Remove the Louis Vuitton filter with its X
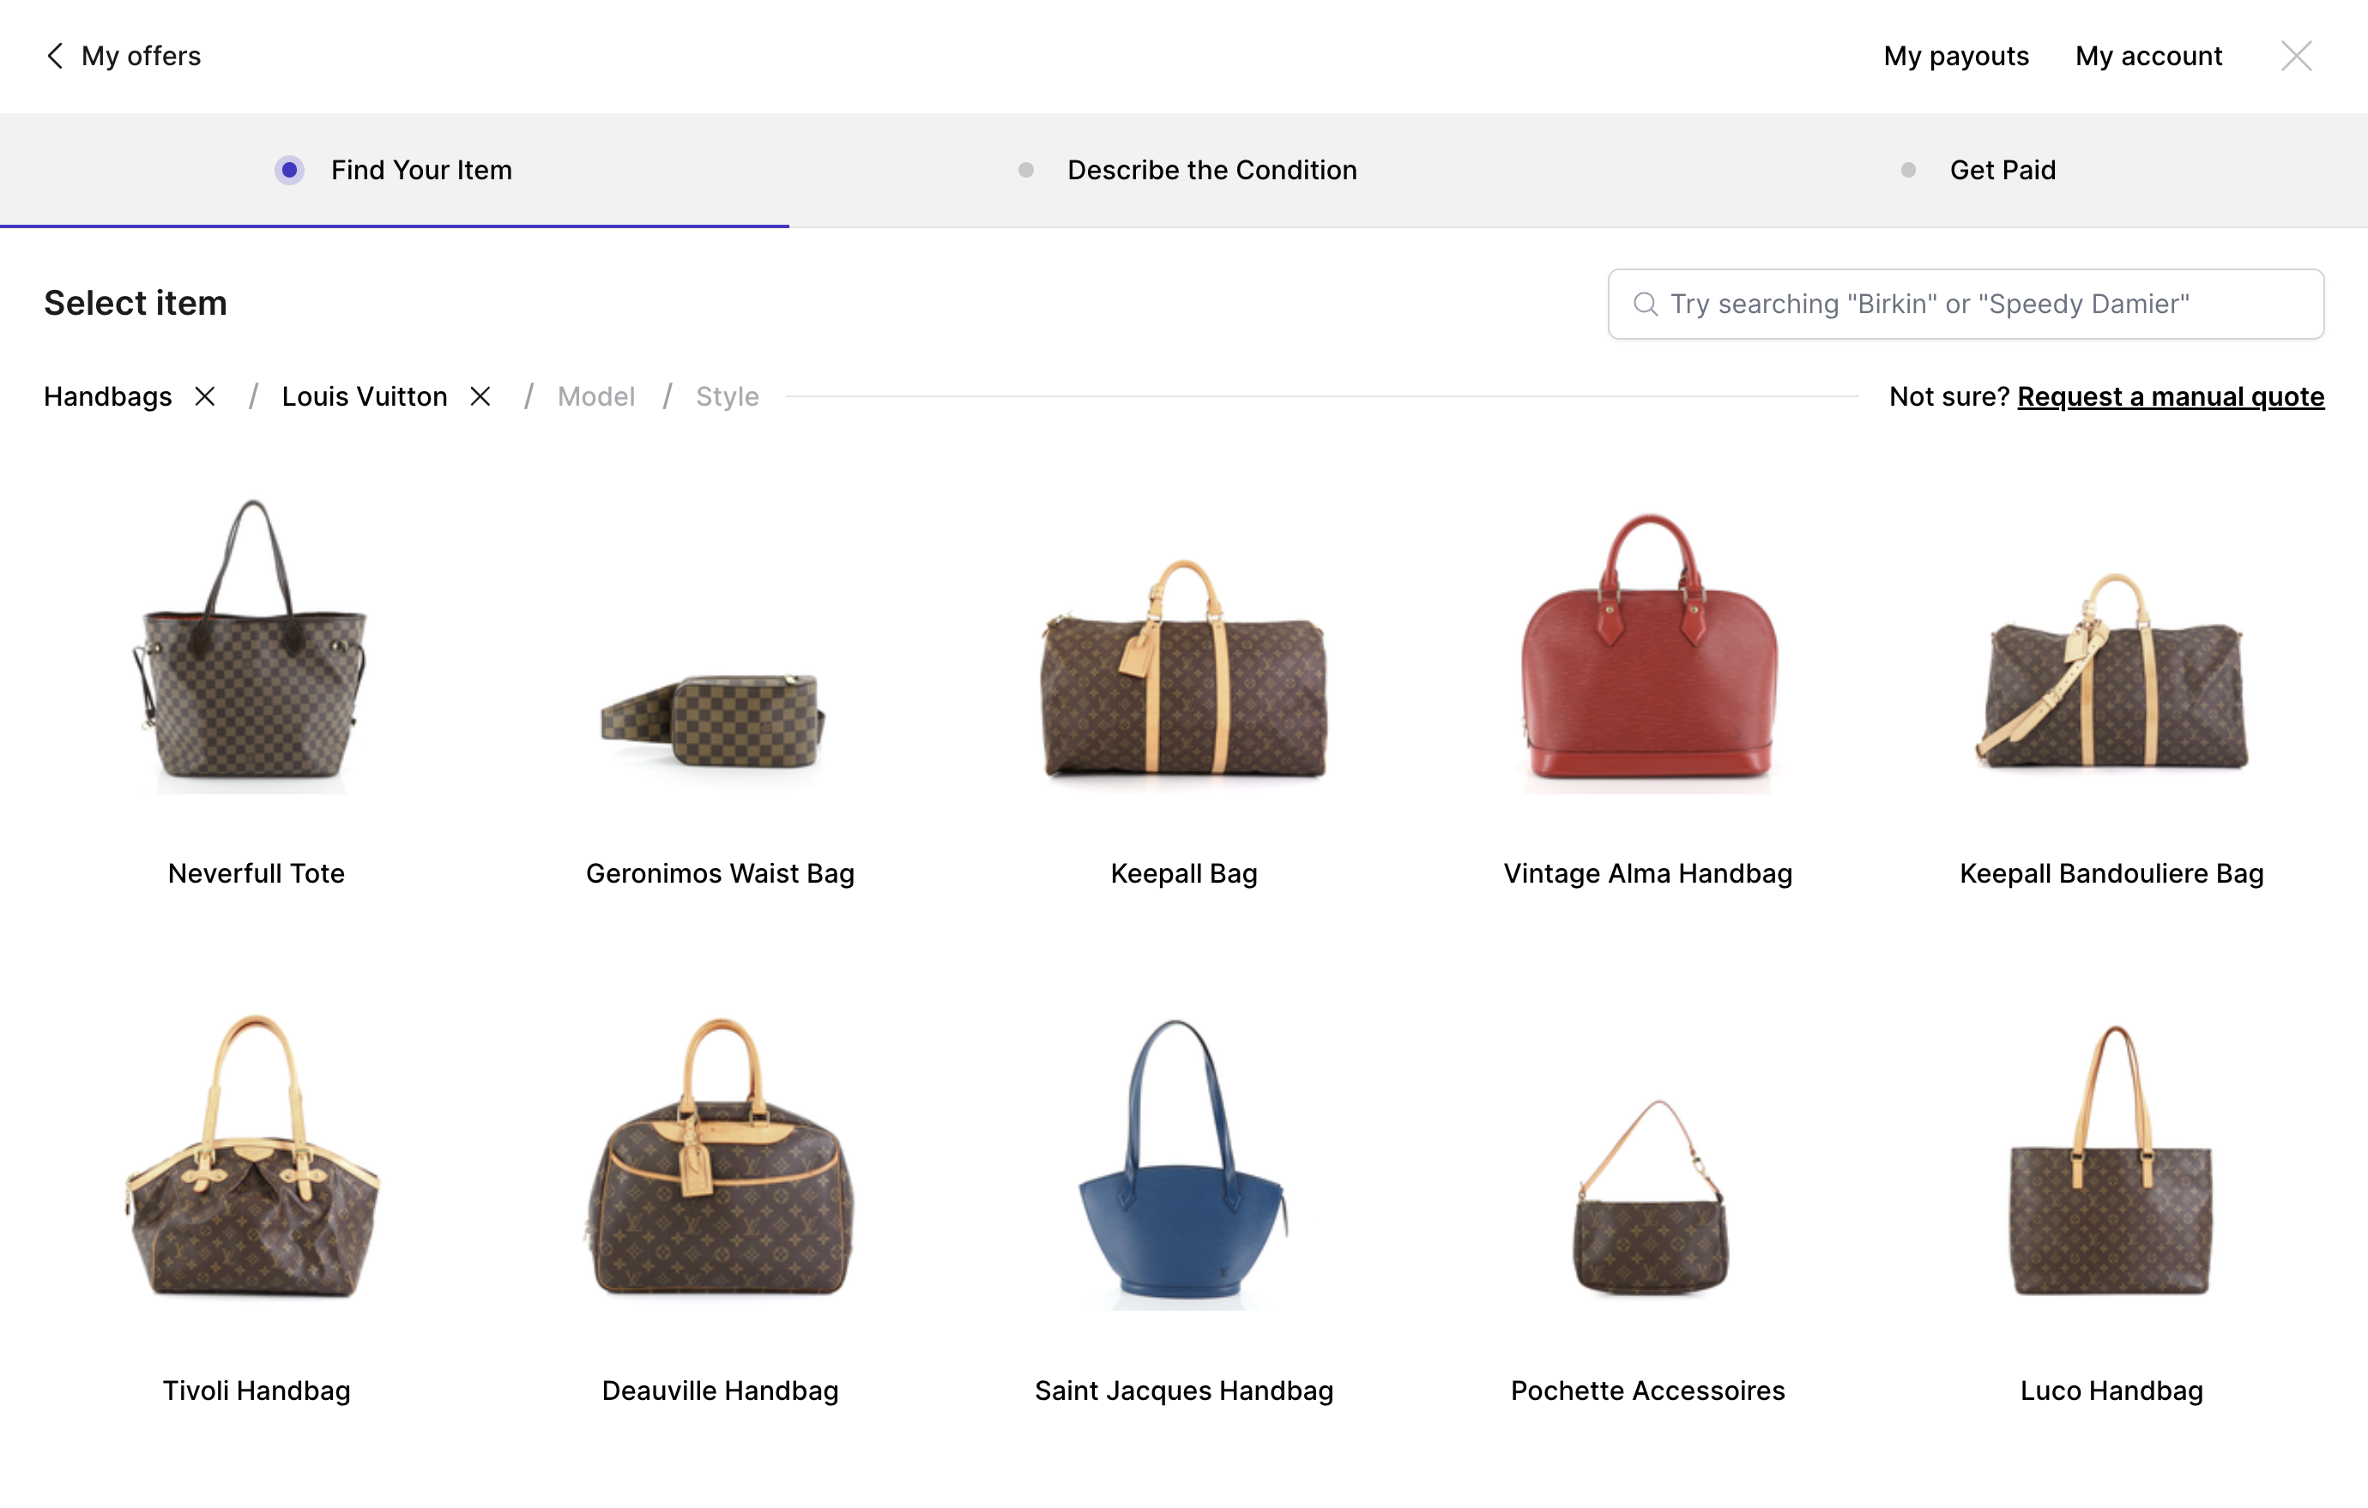Screen dimensions: 2368x1508 coord(480,396)
